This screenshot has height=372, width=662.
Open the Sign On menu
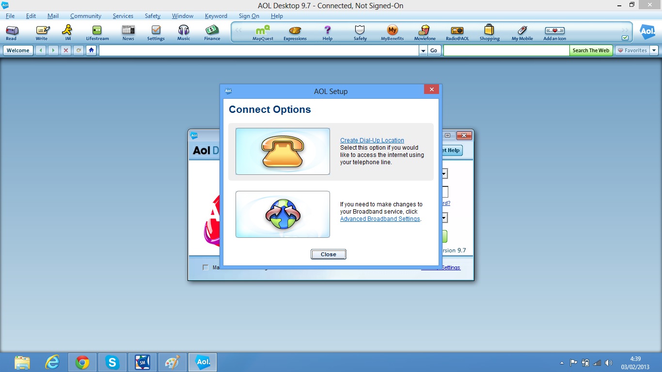point(249,16)
